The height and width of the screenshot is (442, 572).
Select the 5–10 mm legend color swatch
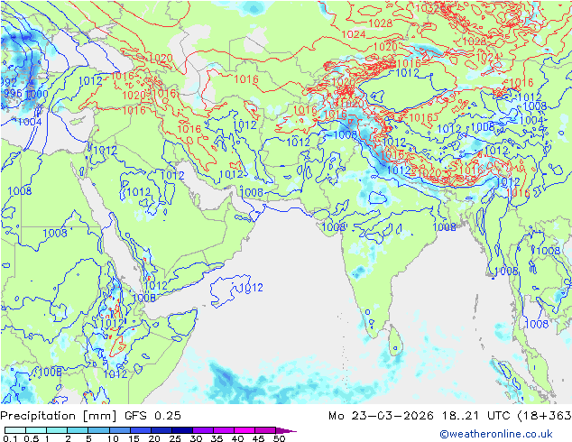pyautogui.click(x=99, y=430)
